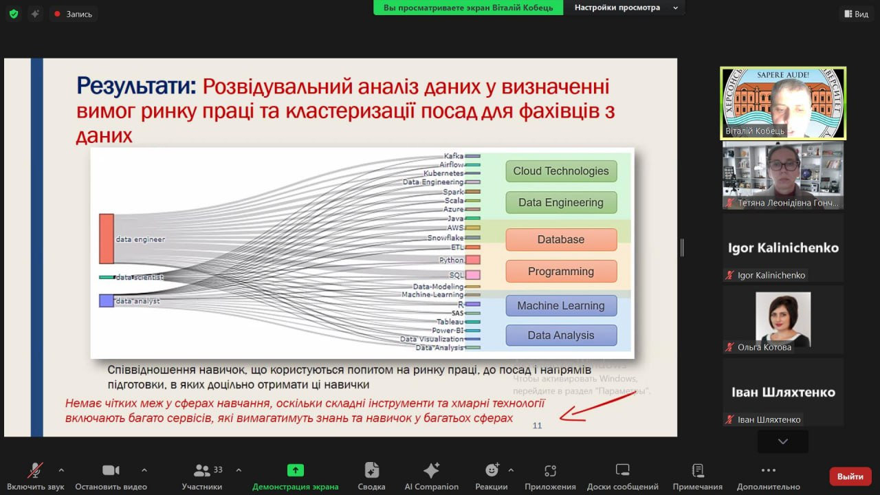
Task: Open Примечания notes icon
Action: (x=698, y=470)
